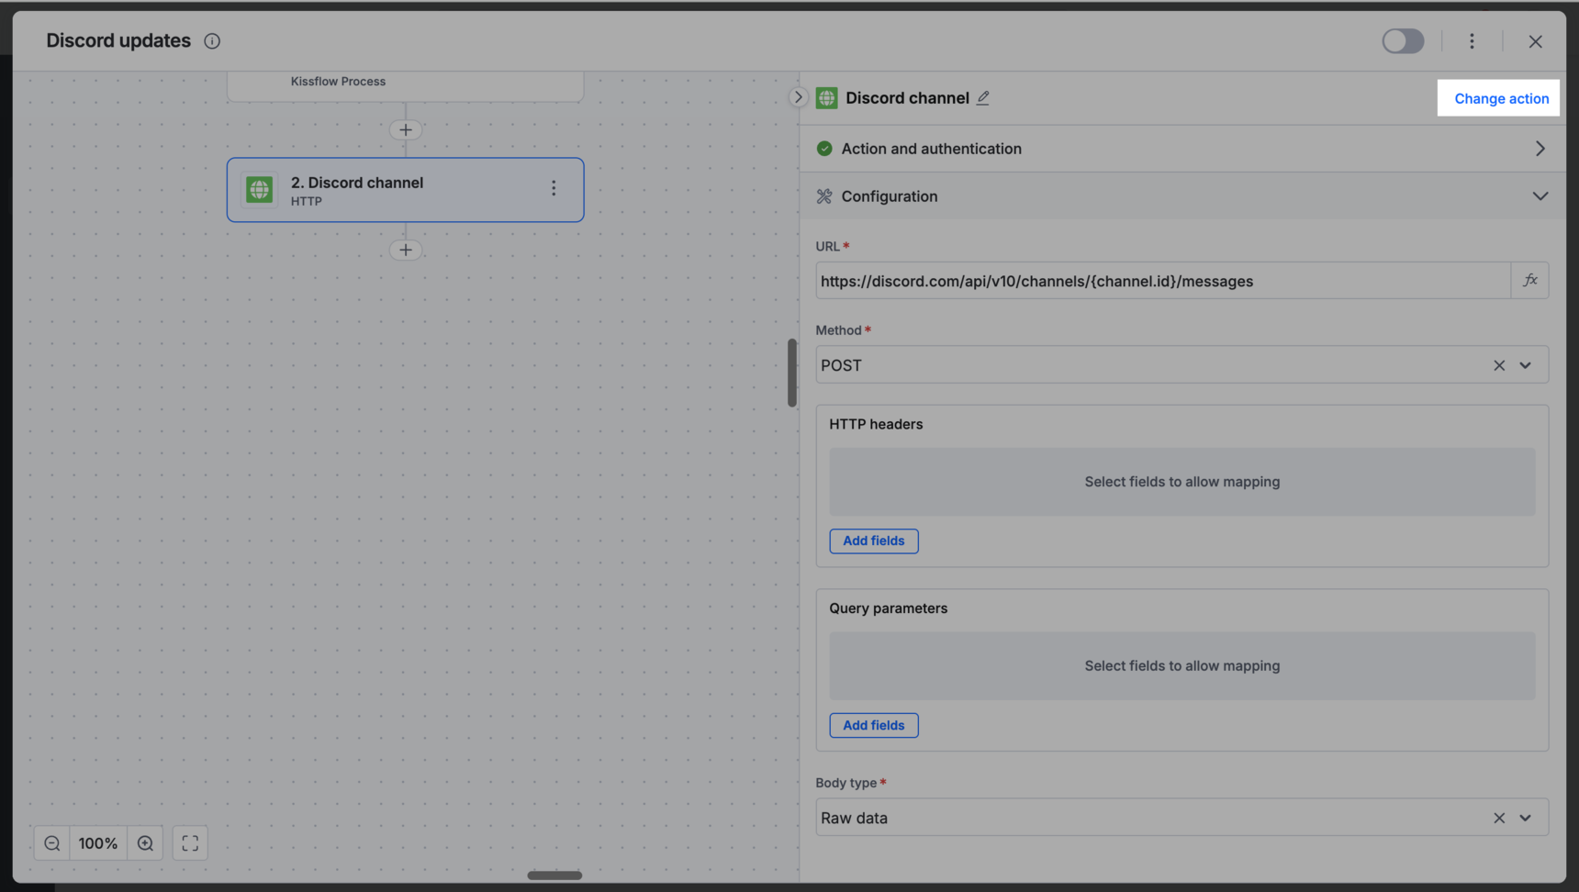Add fields under HTTP headers

click(x=873, y=541)
